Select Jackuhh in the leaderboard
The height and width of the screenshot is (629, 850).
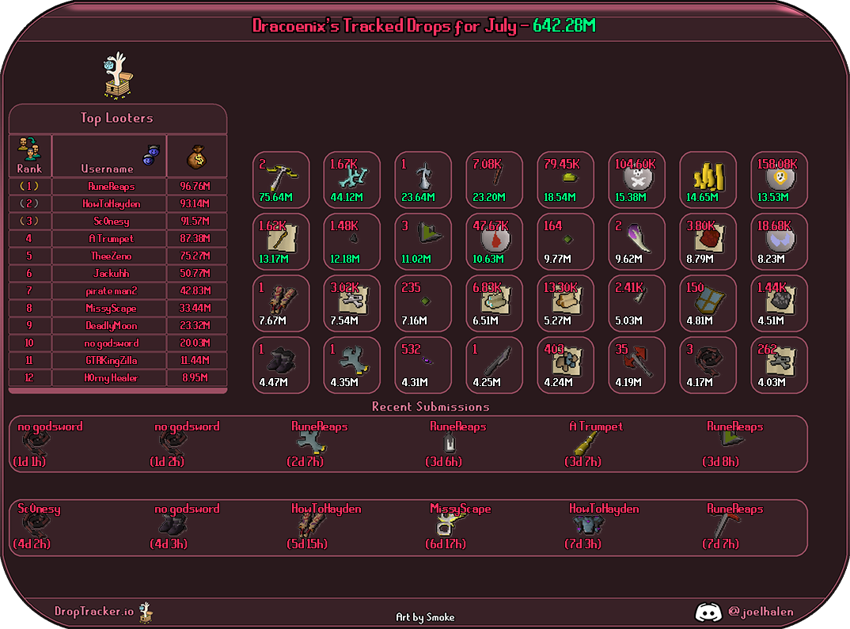[111, 273]
